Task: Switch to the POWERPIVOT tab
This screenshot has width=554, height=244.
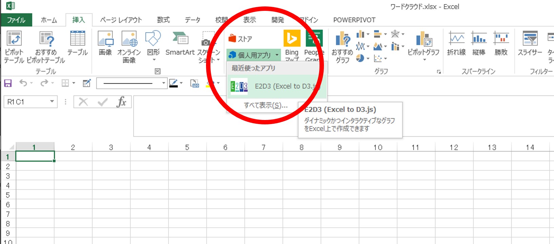Action: coord(354,20)
